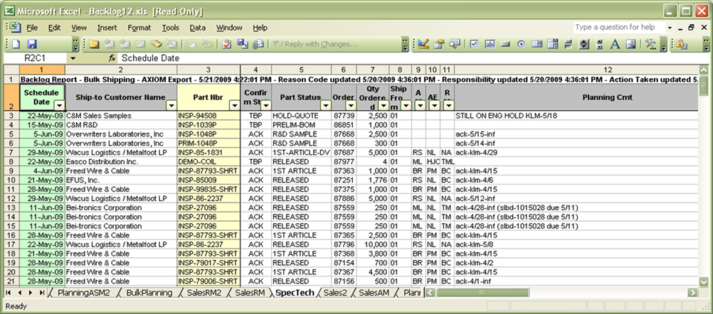Click cell DEMO-COIL in Part Nbr column

[x=208, y=161]
